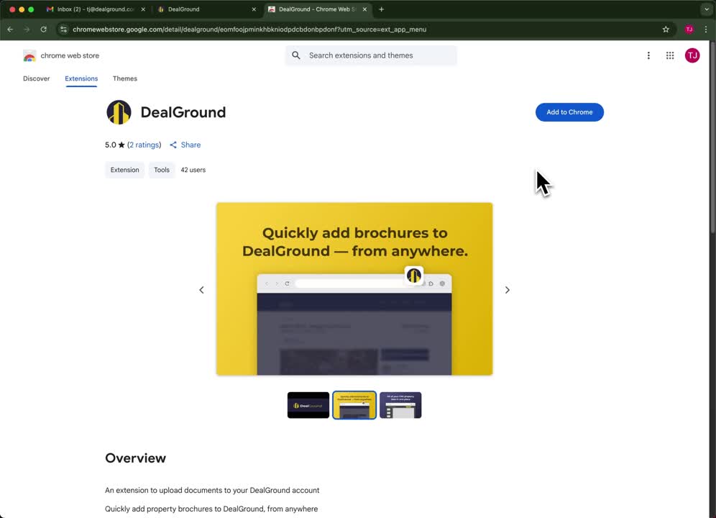Close the DealGround Chrome Web Store tab
The height and width of the screenshot is (518, 716).
pos(364,9)
